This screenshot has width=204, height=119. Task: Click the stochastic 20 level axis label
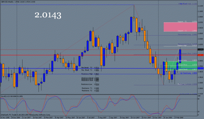click(x=199, y=112)
